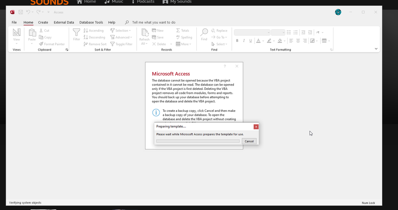This screenshot has height=210, width=398.
Task: Click the Text Highlight Color button
Action: point(269,41)
